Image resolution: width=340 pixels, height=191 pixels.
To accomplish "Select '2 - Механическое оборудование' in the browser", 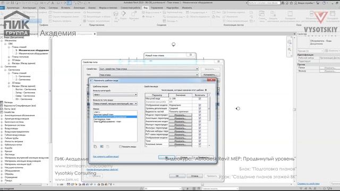I will point(32,54).
